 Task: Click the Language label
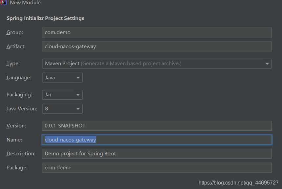(x=19, y=78)
